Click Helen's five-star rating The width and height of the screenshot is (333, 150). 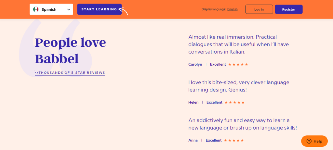[x=234, y=103]
